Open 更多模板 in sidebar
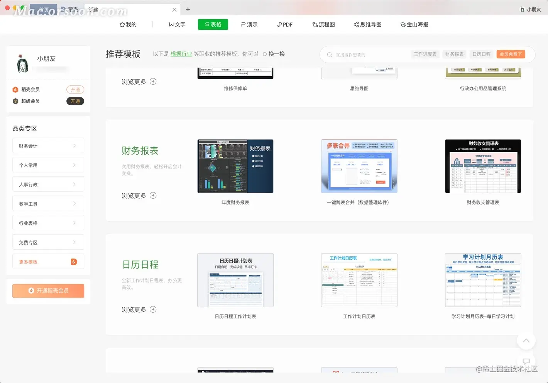This screenshot has height=383, width=548. (x=48, y=262)
